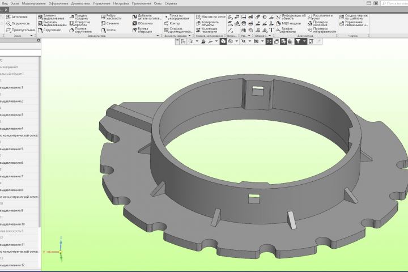The width and height of the screenshot is (408, 272).
Task: Select the Ребро жесткости rib tool
Action: [111, 17]
